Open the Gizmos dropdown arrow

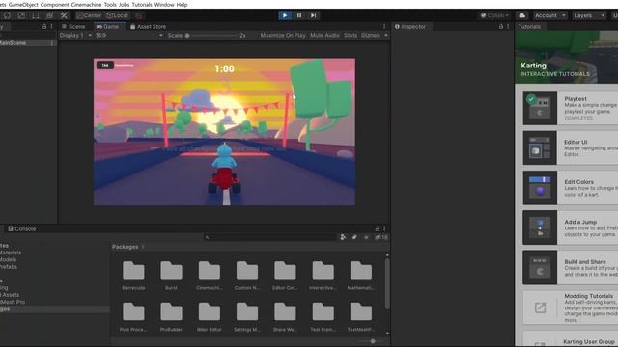pyautogui.click(x=386, y=35)
